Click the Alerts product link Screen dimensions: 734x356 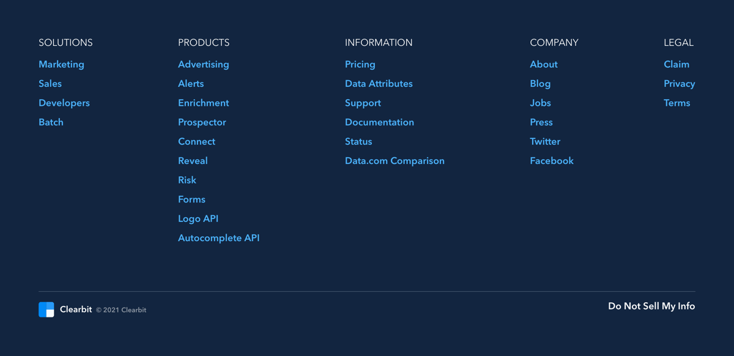[x=191, y=83]
